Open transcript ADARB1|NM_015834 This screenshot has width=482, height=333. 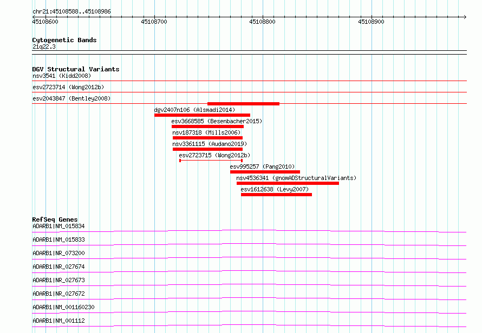point(58,226)
